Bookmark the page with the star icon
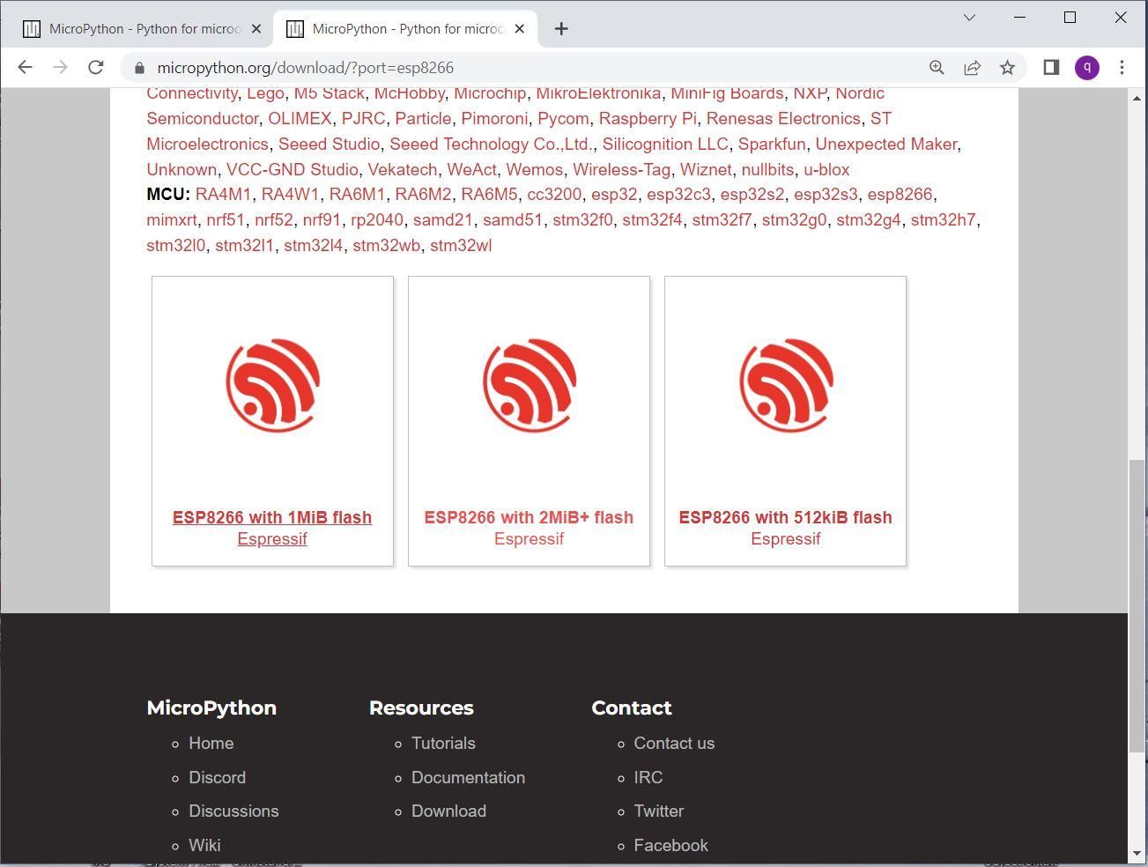The width and height of the screenshot is (1148, 867). click(1006, 67)
